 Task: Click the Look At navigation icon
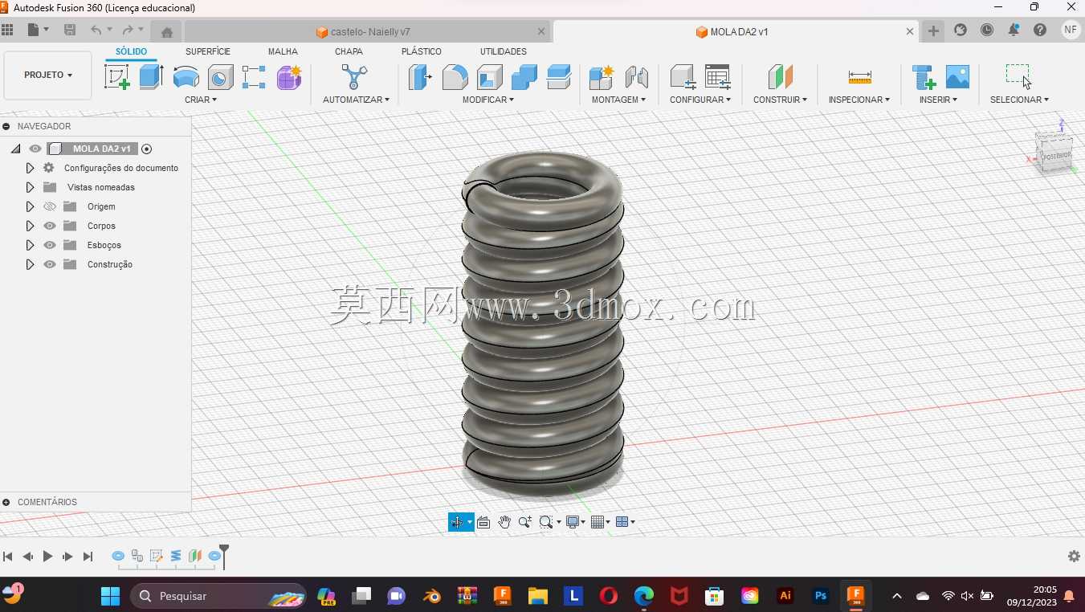483,522
